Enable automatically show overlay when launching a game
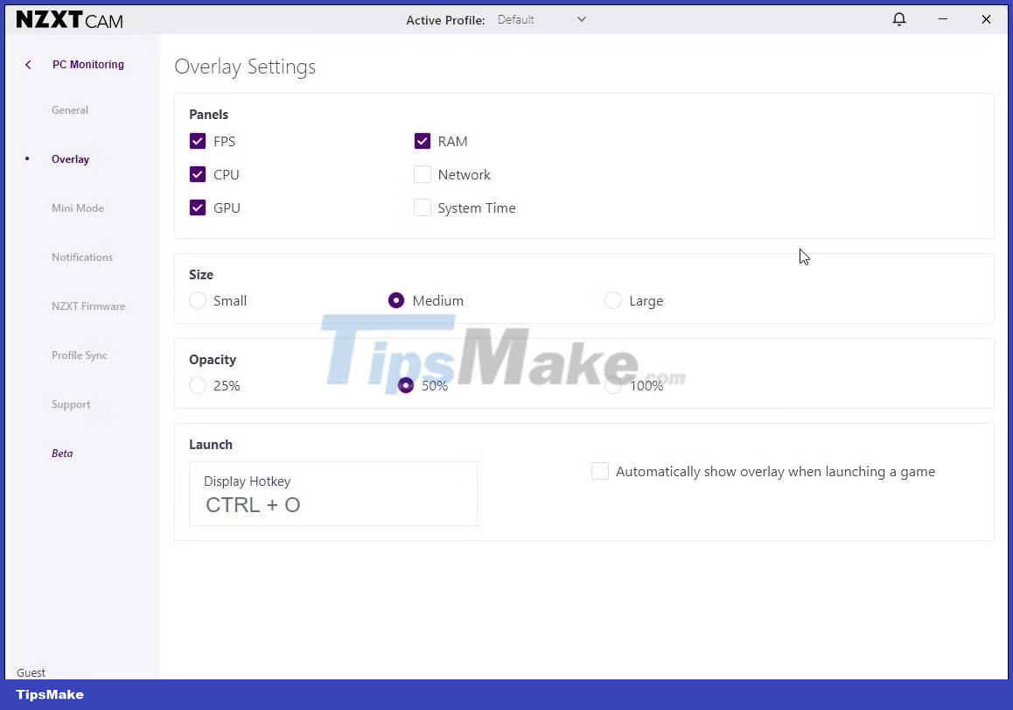The image size is (1013, 710). click(x=600, y=471)
